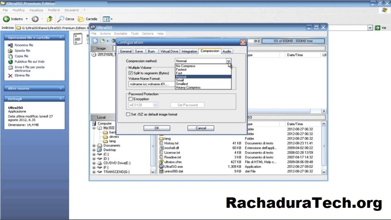Click the right scroll arrow of image list
Image resolution: width=391 pixels, height=220 pixels.
click(324, 111)
